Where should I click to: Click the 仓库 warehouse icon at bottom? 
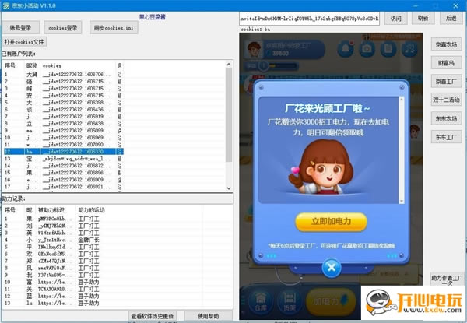(260, 303)
